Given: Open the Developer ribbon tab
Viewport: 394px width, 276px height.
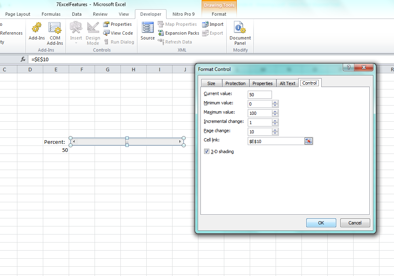Looking at the screenshot, I should coord(150,14).
